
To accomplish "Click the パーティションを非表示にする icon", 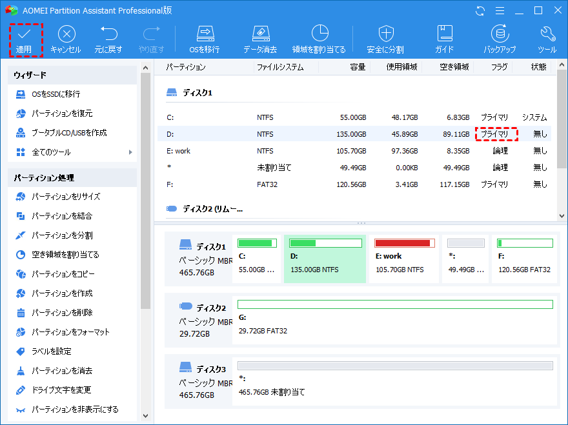I will [x=21, y=410].
